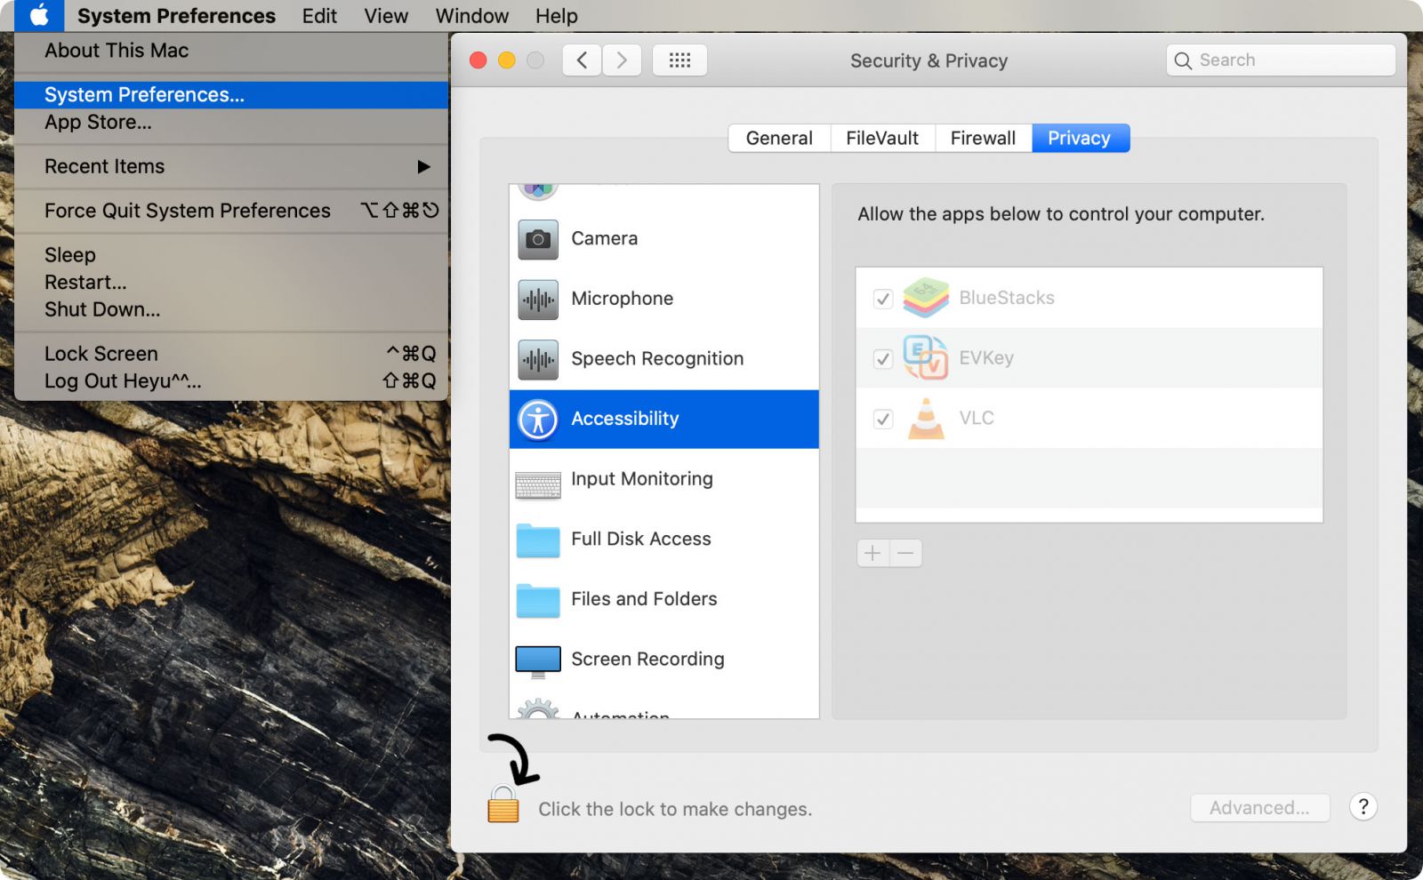This screenshot has height=880, width=1423.
Task: Switch to the General tab
Action: tap(779, 138)
